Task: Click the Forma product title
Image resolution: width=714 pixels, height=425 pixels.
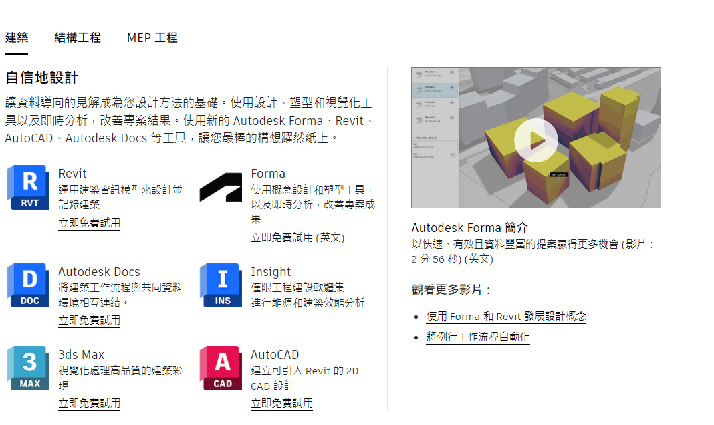Action: tap(267, 173)
